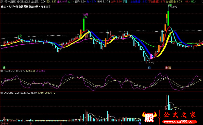Image resolution: width=203 pixels, height=125 pixels.
Task: Click the 6.85 low price label
Action: (151, 63)
